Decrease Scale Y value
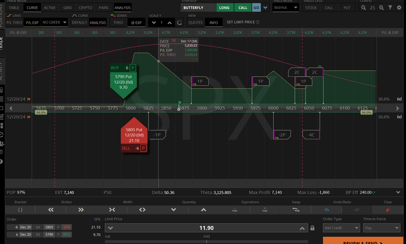The width and height of the screenshot is (406, 244). 154,23
